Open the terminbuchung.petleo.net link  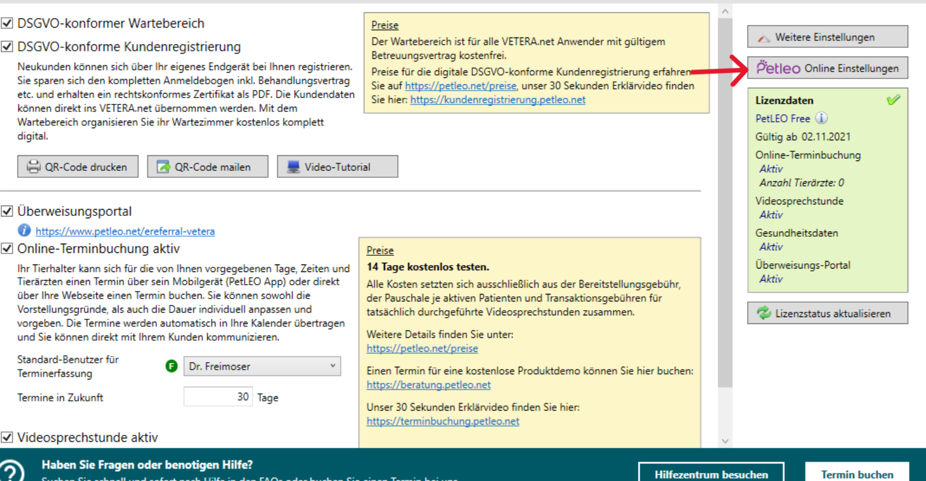tap(443, 421)
